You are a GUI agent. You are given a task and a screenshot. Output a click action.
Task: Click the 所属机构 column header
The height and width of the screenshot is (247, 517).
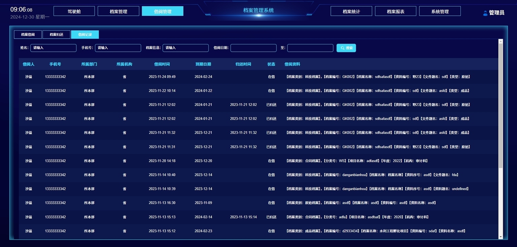point(125,64)
